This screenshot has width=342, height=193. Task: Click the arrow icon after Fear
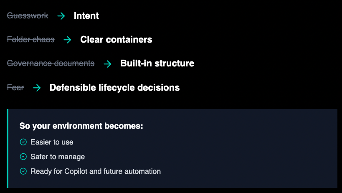point(37,88)
